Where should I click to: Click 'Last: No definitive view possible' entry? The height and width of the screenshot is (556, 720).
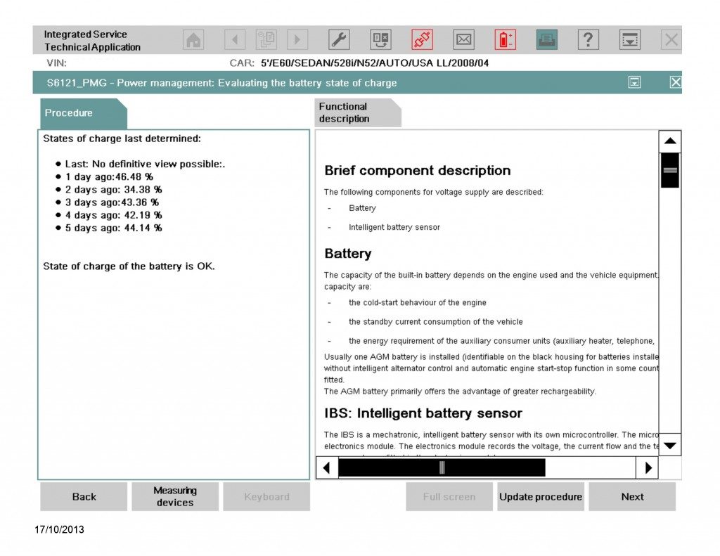point(145,164)
